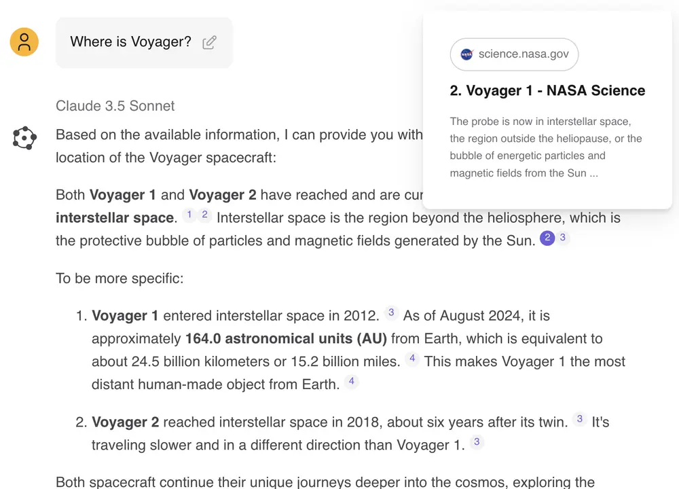
Task: Open citation 3 next to highlighted citation 2
Action: [x=562, y=238]
